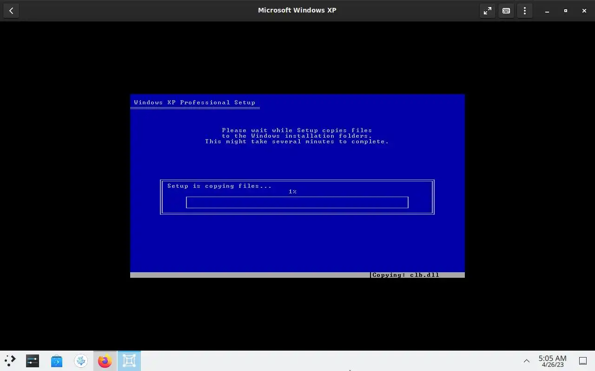The height and width of the screenshot is (371, 595).
Task: Click the 1% progress value
Action: (292, 192)
